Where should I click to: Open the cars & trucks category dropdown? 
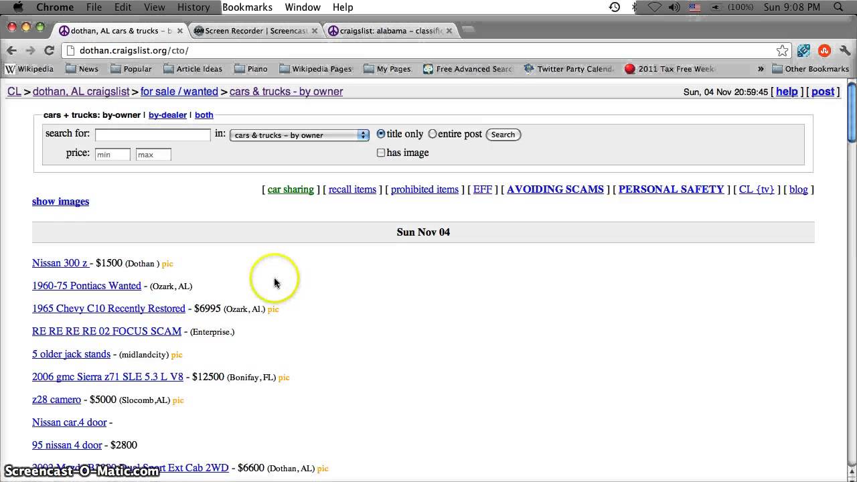tap(299, 135)
